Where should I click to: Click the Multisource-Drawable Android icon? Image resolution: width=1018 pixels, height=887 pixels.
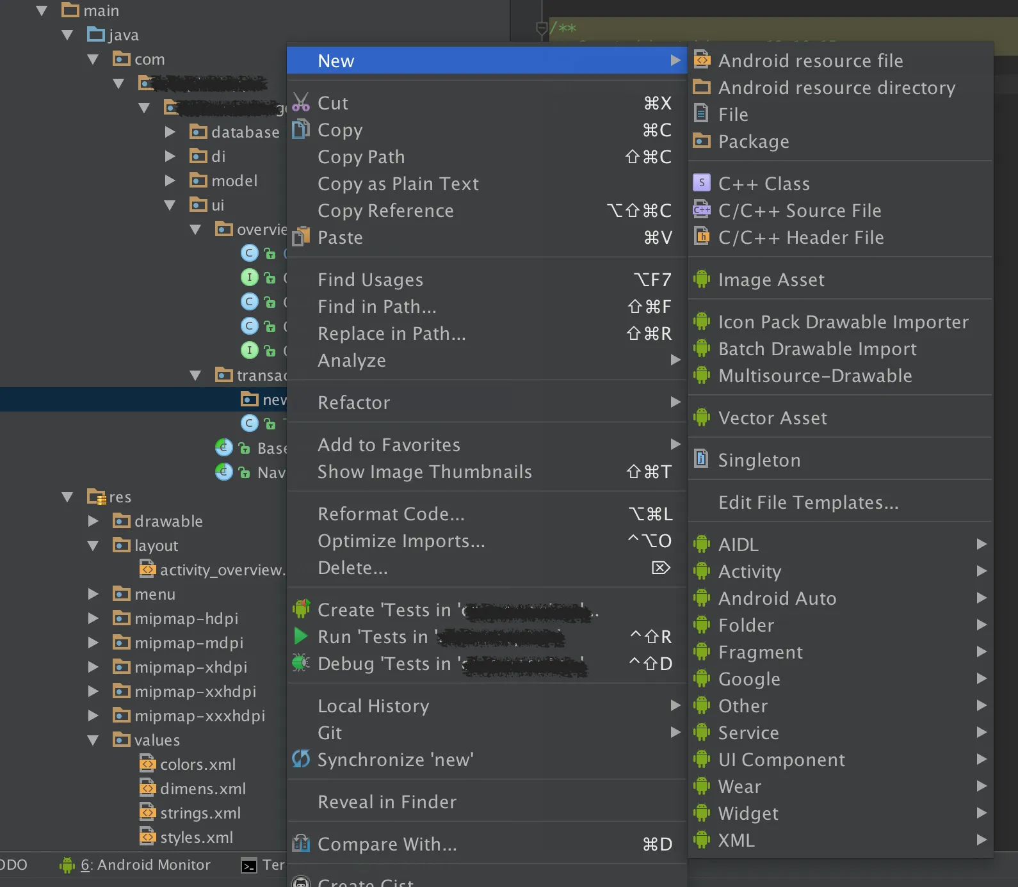coord(702,375)
